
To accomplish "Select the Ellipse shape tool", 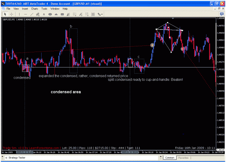I will point(50,14).
